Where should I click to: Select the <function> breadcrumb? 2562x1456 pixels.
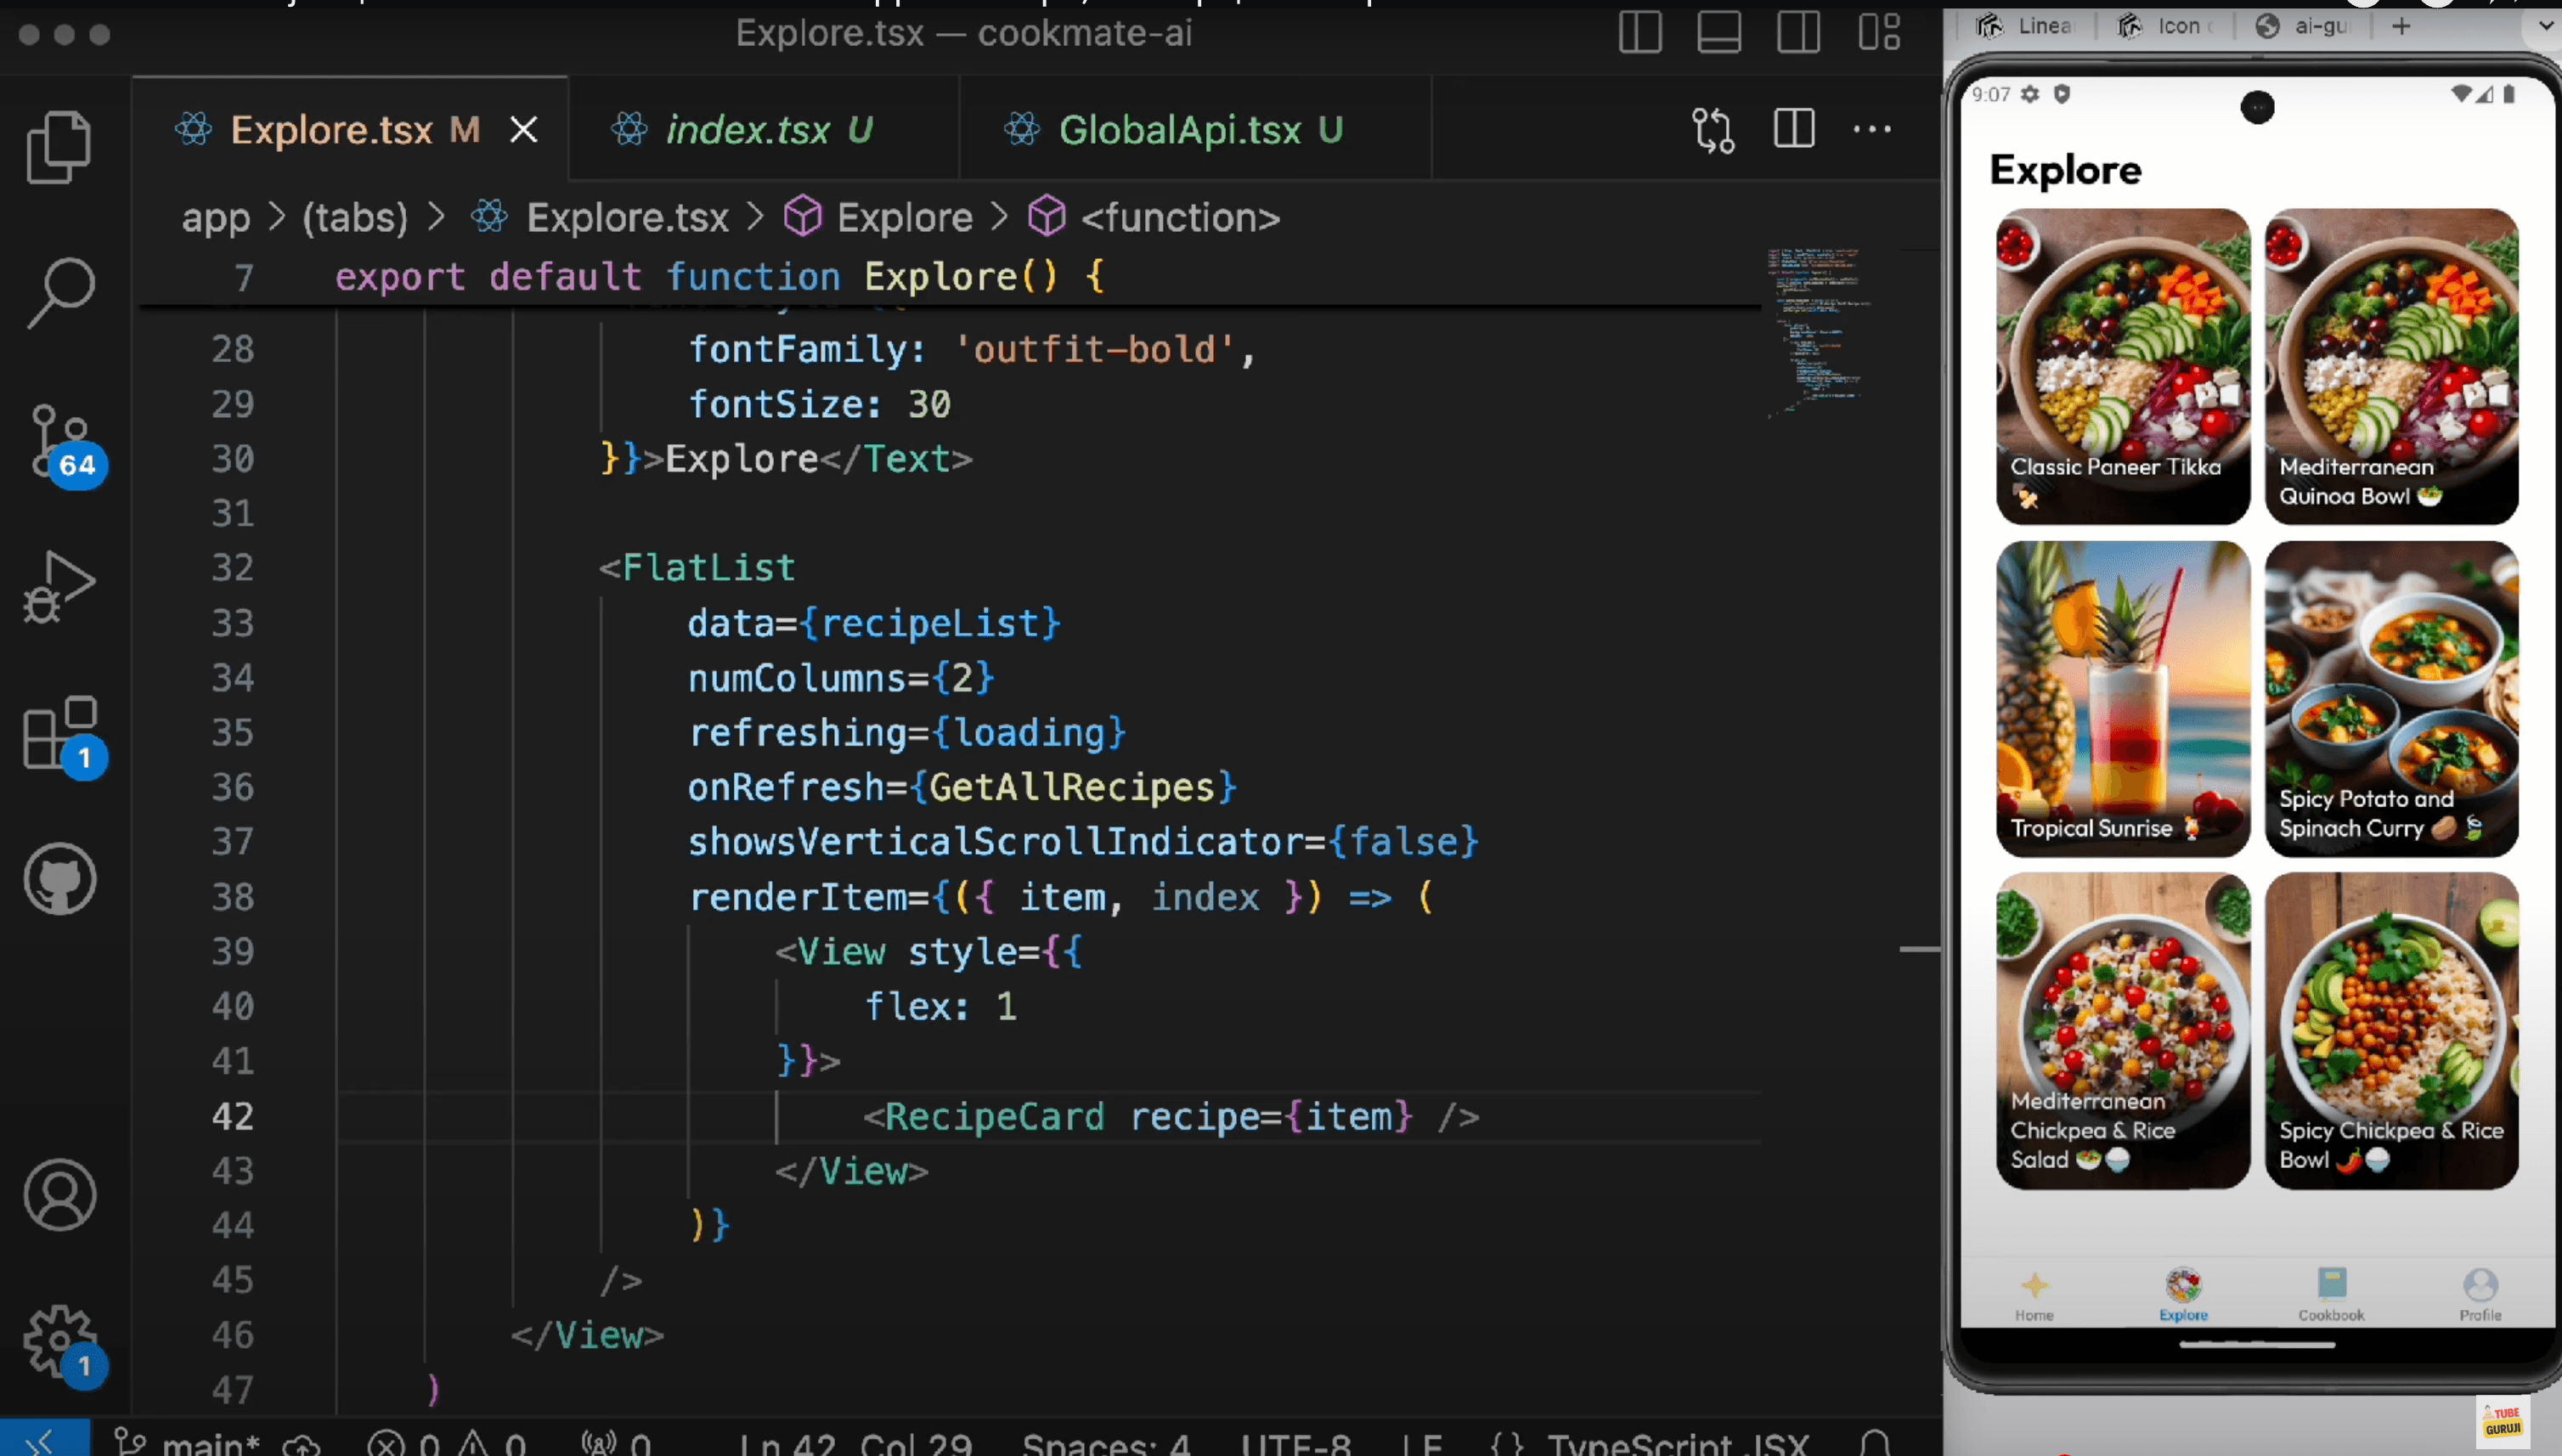coord(1154,218)
